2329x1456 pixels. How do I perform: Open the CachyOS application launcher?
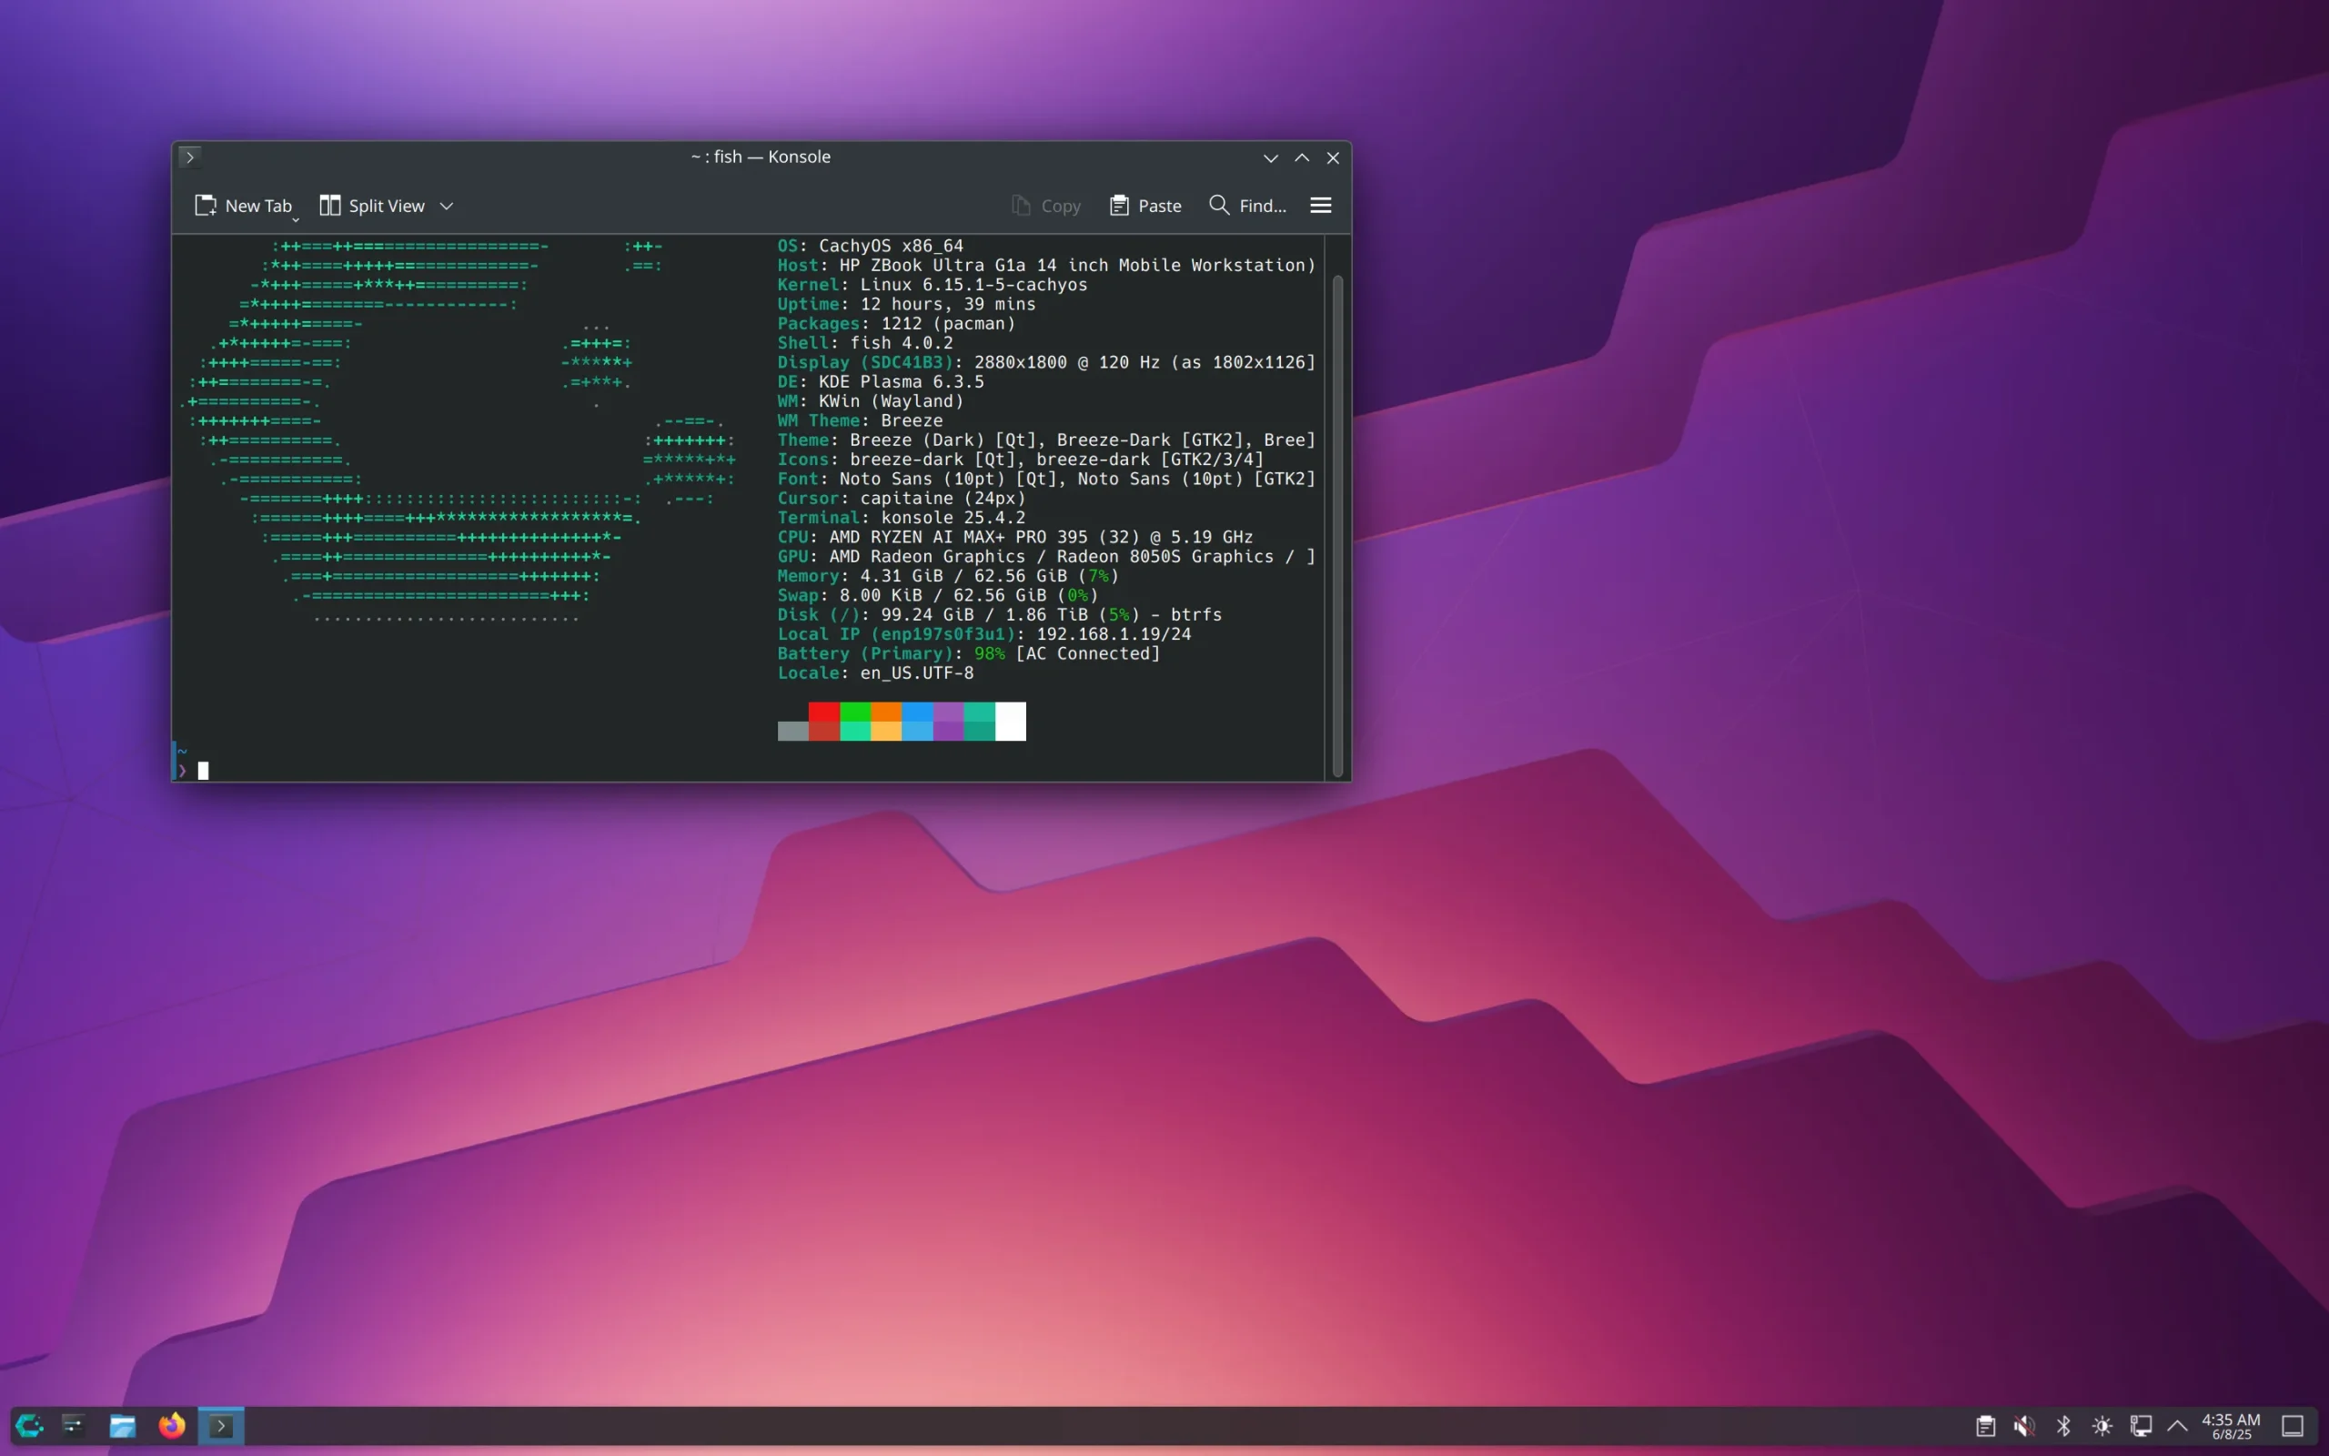(29, 1426)
